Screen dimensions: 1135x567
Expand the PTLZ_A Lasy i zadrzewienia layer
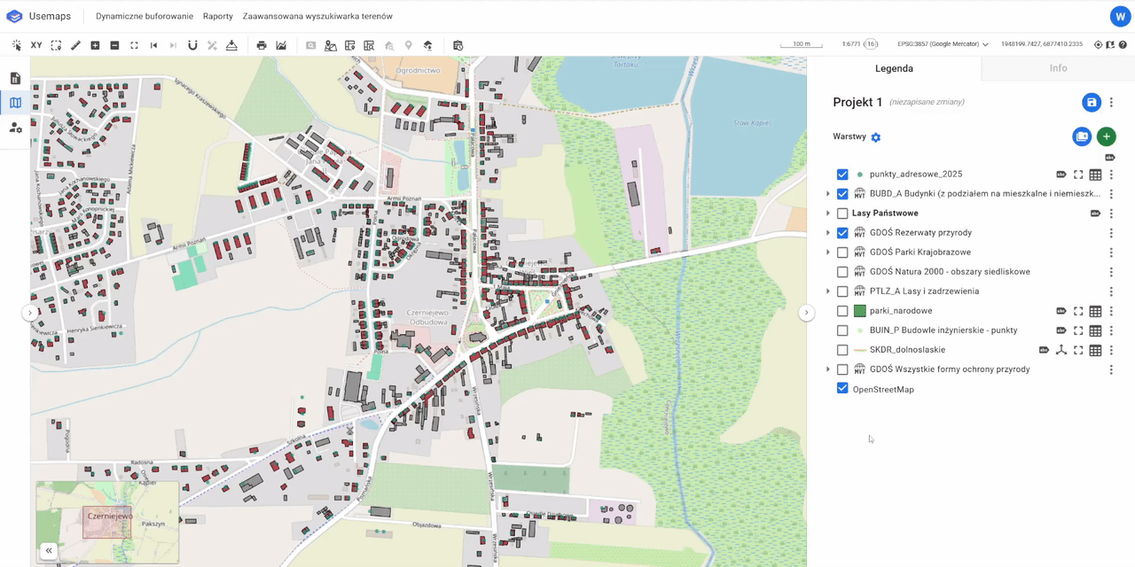pos(828,291)
